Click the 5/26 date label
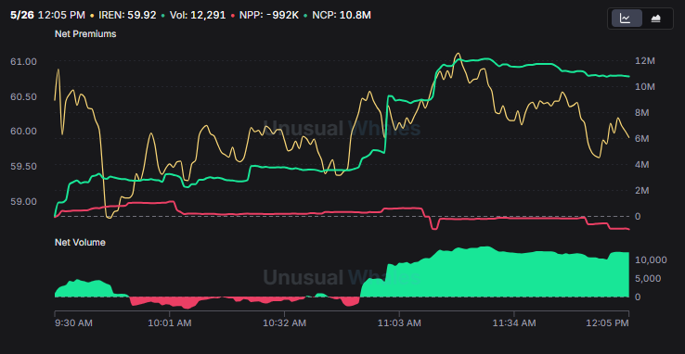This screenshot has height=354, width=685. coord(22,15)
